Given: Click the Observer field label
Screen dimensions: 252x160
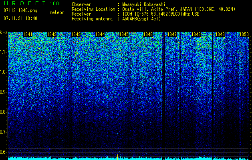Looking at the screenshot, I should pos(81,4).
